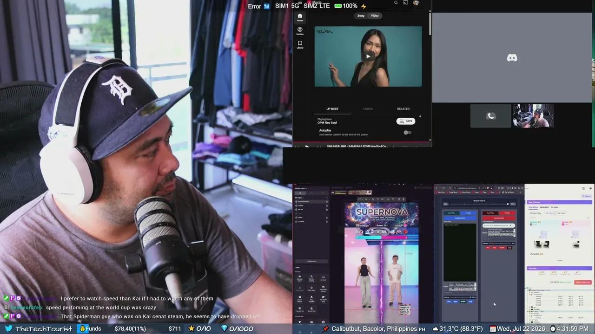Viewport: 595px width, 334px height.
Task: Open Library in YouTube Music sidebar
Action: pos(300,44)
